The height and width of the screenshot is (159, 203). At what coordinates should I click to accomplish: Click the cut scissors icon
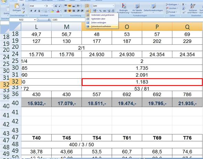point(23,5)
